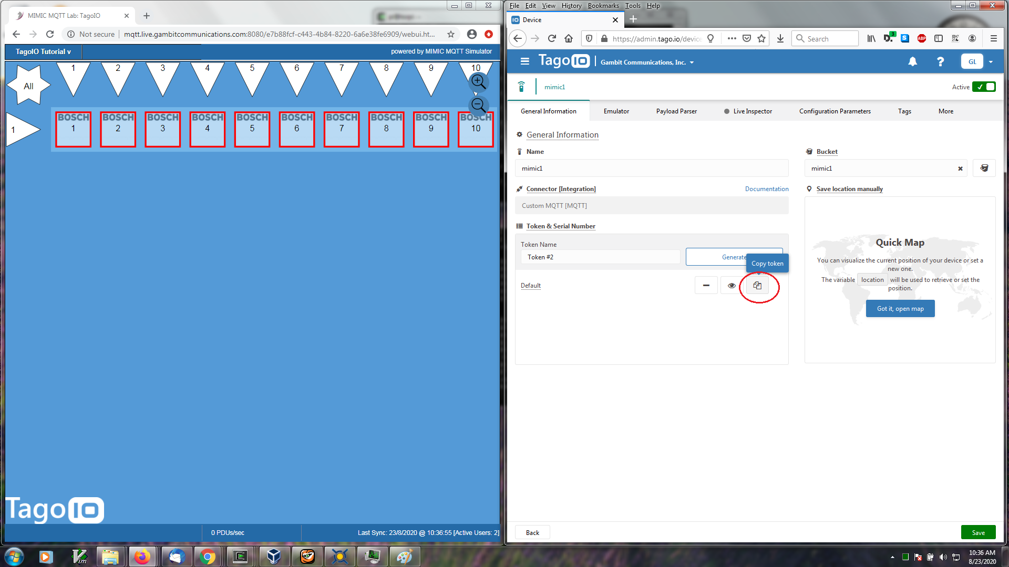Open new tab in Chrome

147,16
